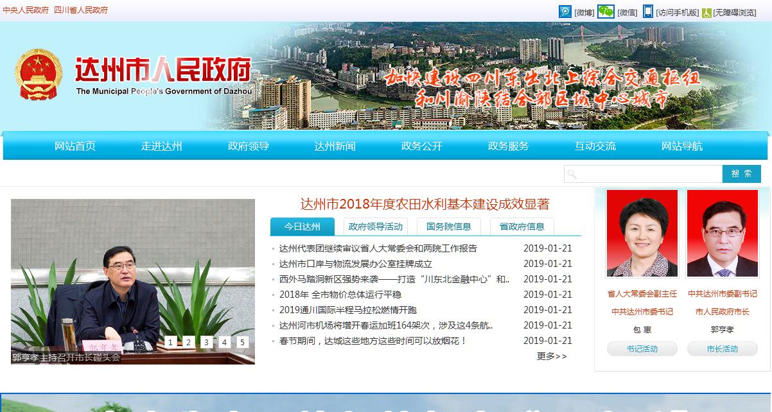Click the mobile version phone icon
Image resolution: width=772 pixels, height=412 pixels.
(x=648, y=12)
